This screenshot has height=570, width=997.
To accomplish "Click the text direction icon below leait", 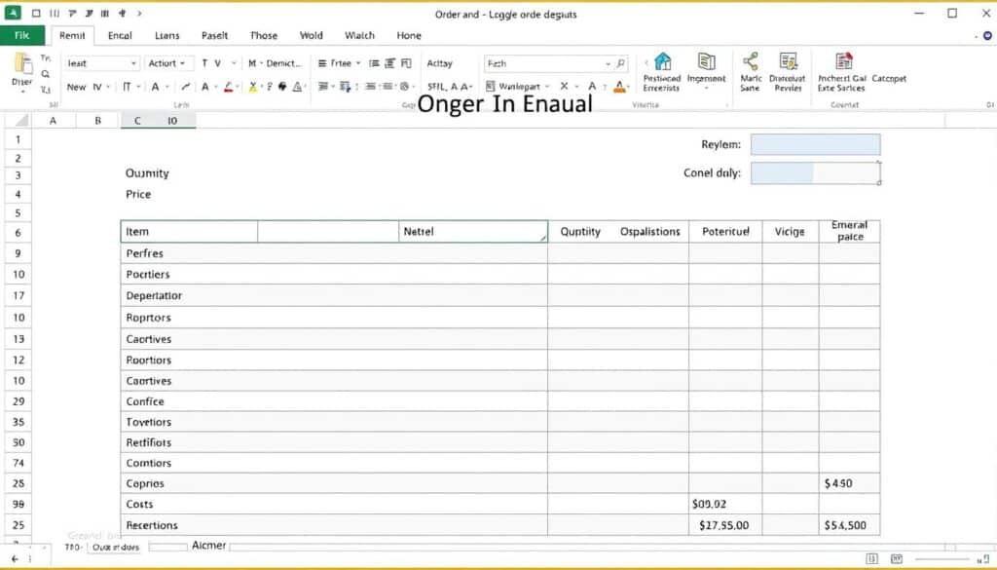I will point(128,87).
